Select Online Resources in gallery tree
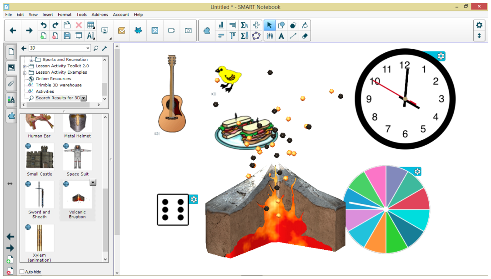This screenshot has height=279, width=491. [x=53, y=79]
